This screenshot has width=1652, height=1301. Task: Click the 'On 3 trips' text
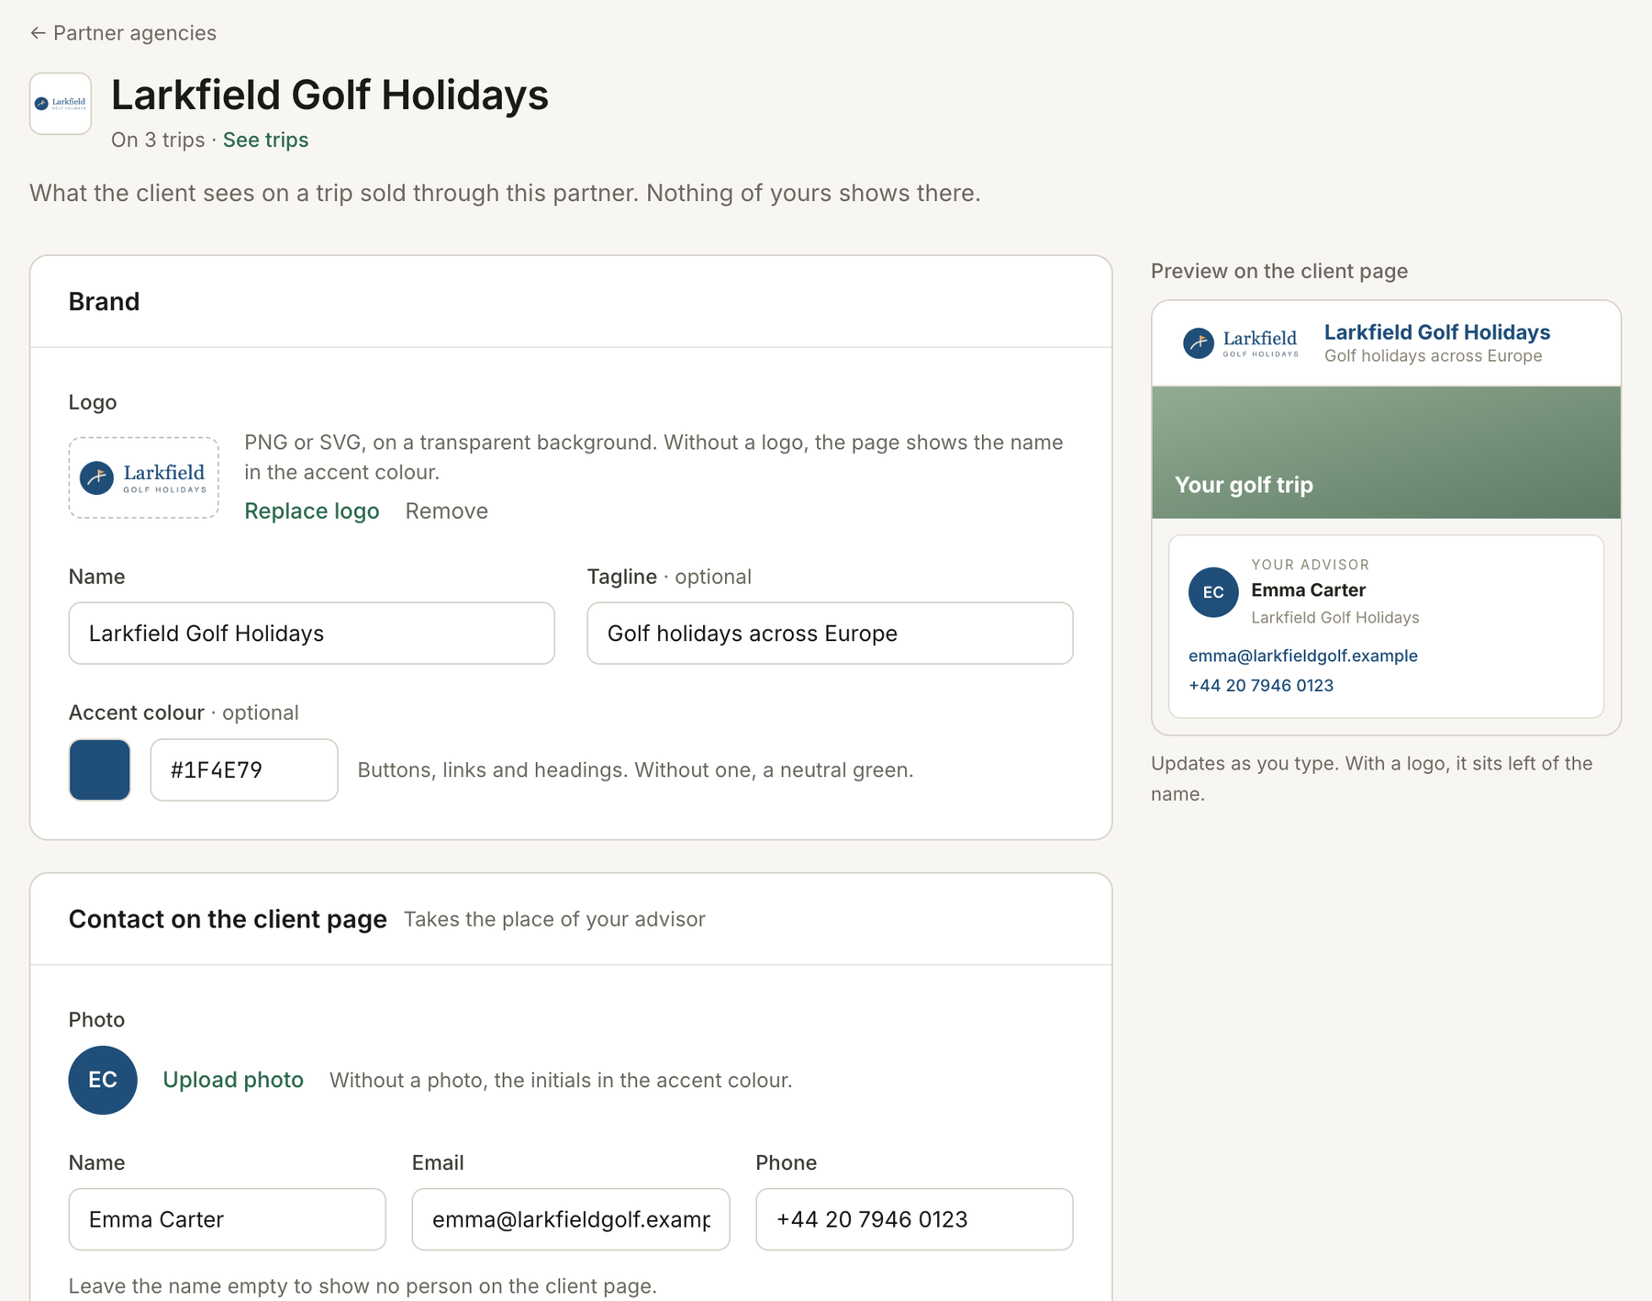[158, 140]
